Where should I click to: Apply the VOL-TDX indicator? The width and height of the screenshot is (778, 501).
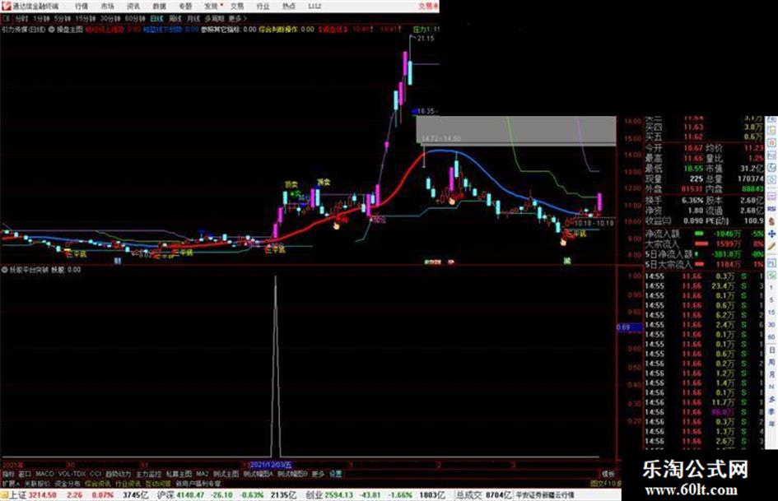72,474
